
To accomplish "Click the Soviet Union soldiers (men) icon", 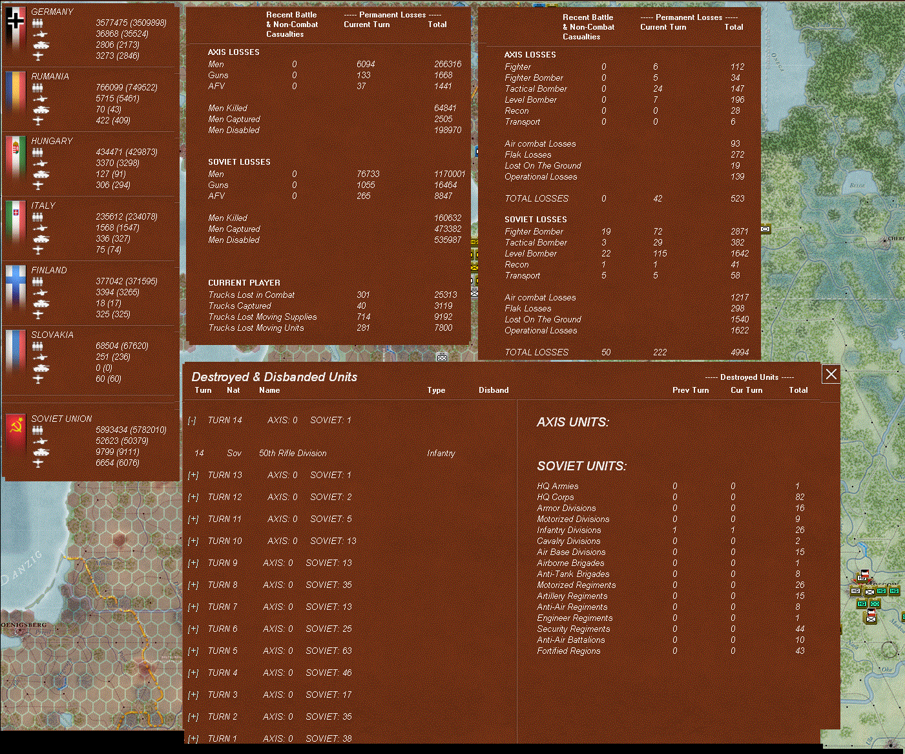I will click(x=38, y=430).
